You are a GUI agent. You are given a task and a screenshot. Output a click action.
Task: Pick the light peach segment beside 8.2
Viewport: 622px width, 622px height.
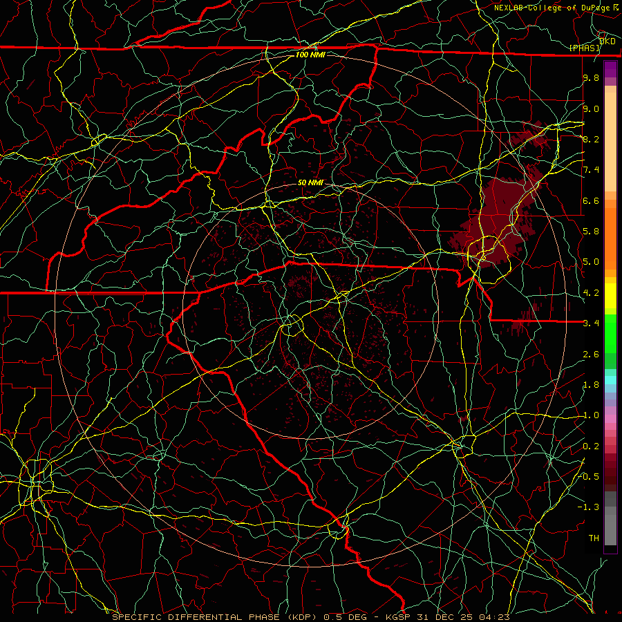[x=610, y=142]
